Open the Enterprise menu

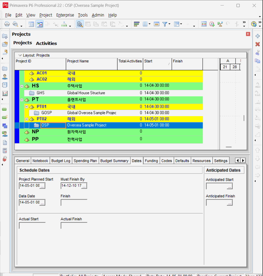pyautogui.click(x=65, y=15)
